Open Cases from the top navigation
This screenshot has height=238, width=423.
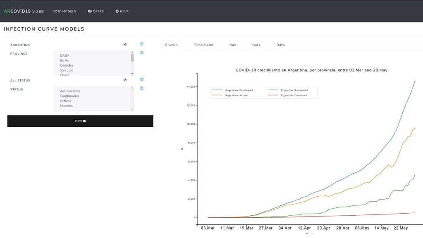click(96, 11)
